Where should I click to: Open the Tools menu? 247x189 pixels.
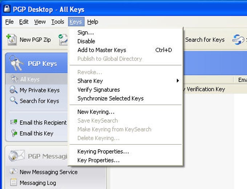(x=58, y=22)
